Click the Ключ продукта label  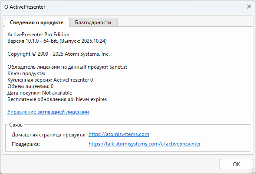[x=26, y=73]
